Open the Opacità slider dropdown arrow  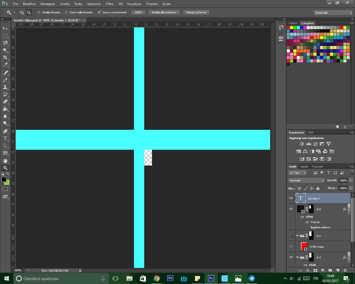pyautogui.click(x=351, y=181)
